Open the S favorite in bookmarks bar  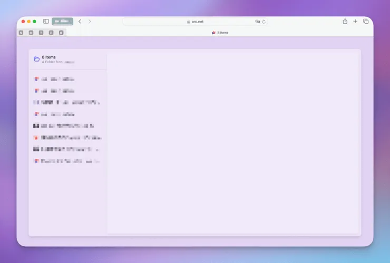click(21, 33)
